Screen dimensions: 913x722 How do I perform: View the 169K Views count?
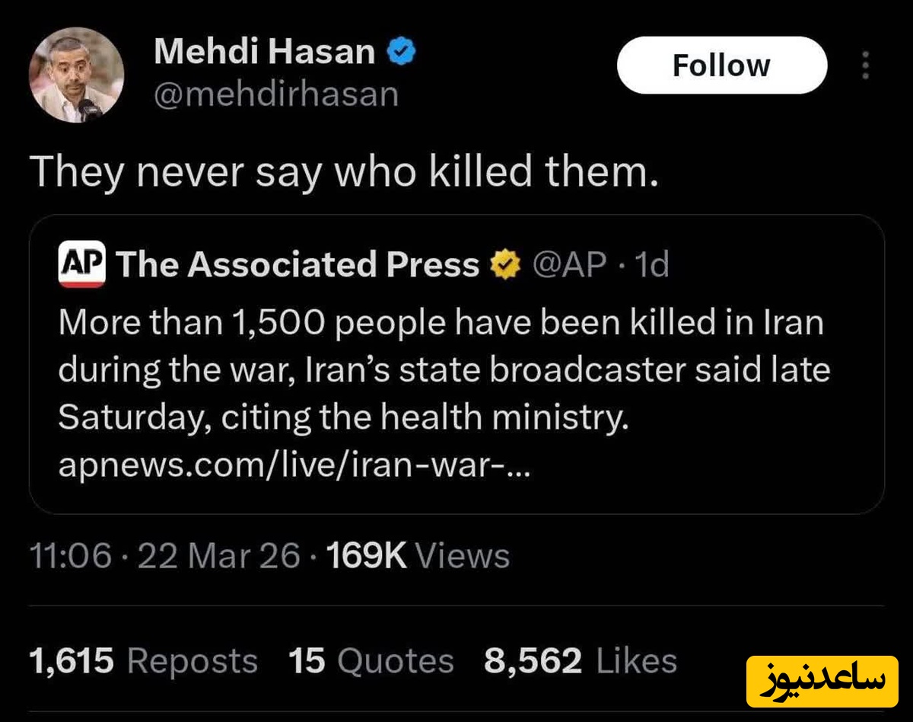click(418, 556)
